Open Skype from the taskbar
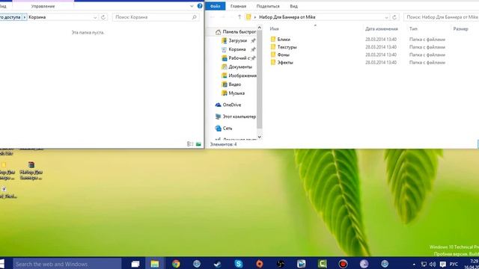The height and width of the screenshot is (269, 479). (x=238, y=264)
